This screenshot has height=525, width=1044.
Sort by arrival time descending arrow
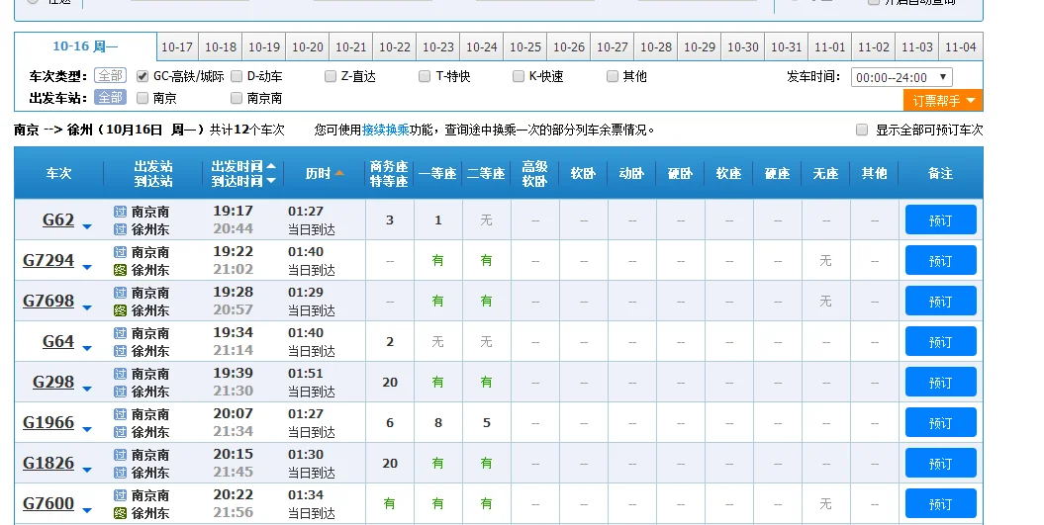271,181
